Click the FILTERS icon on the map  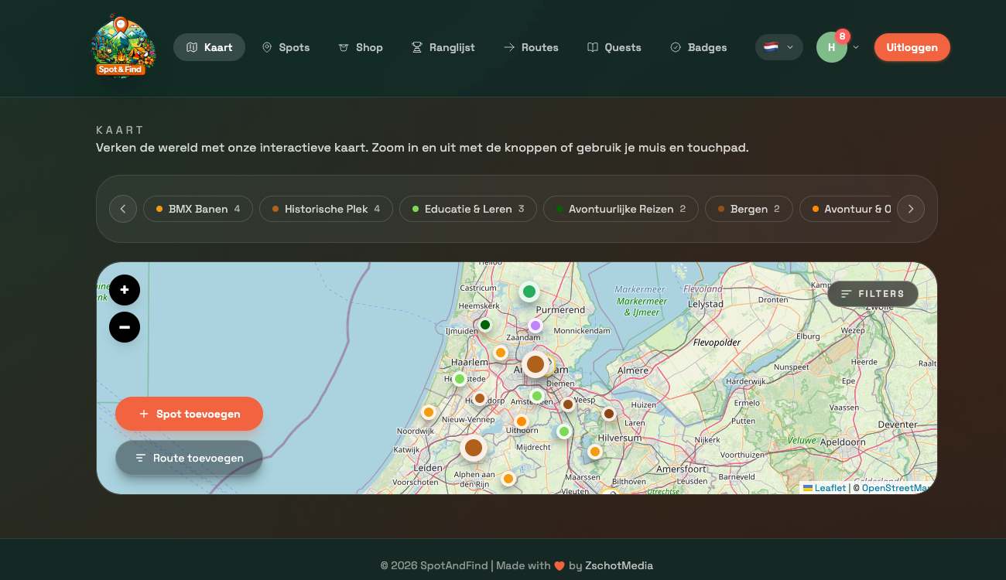pos(846,294)
